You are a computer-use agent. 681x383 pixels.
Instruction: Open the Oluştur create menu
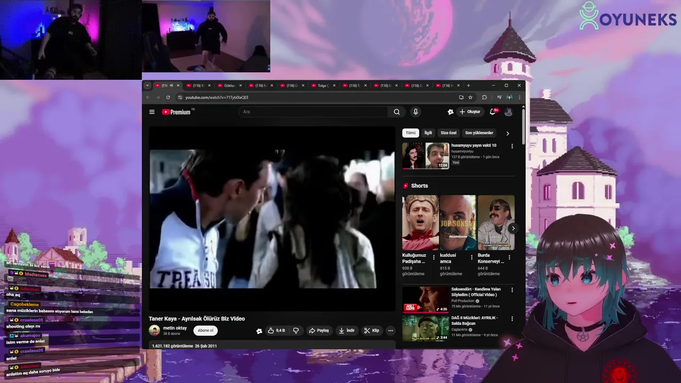470,112
